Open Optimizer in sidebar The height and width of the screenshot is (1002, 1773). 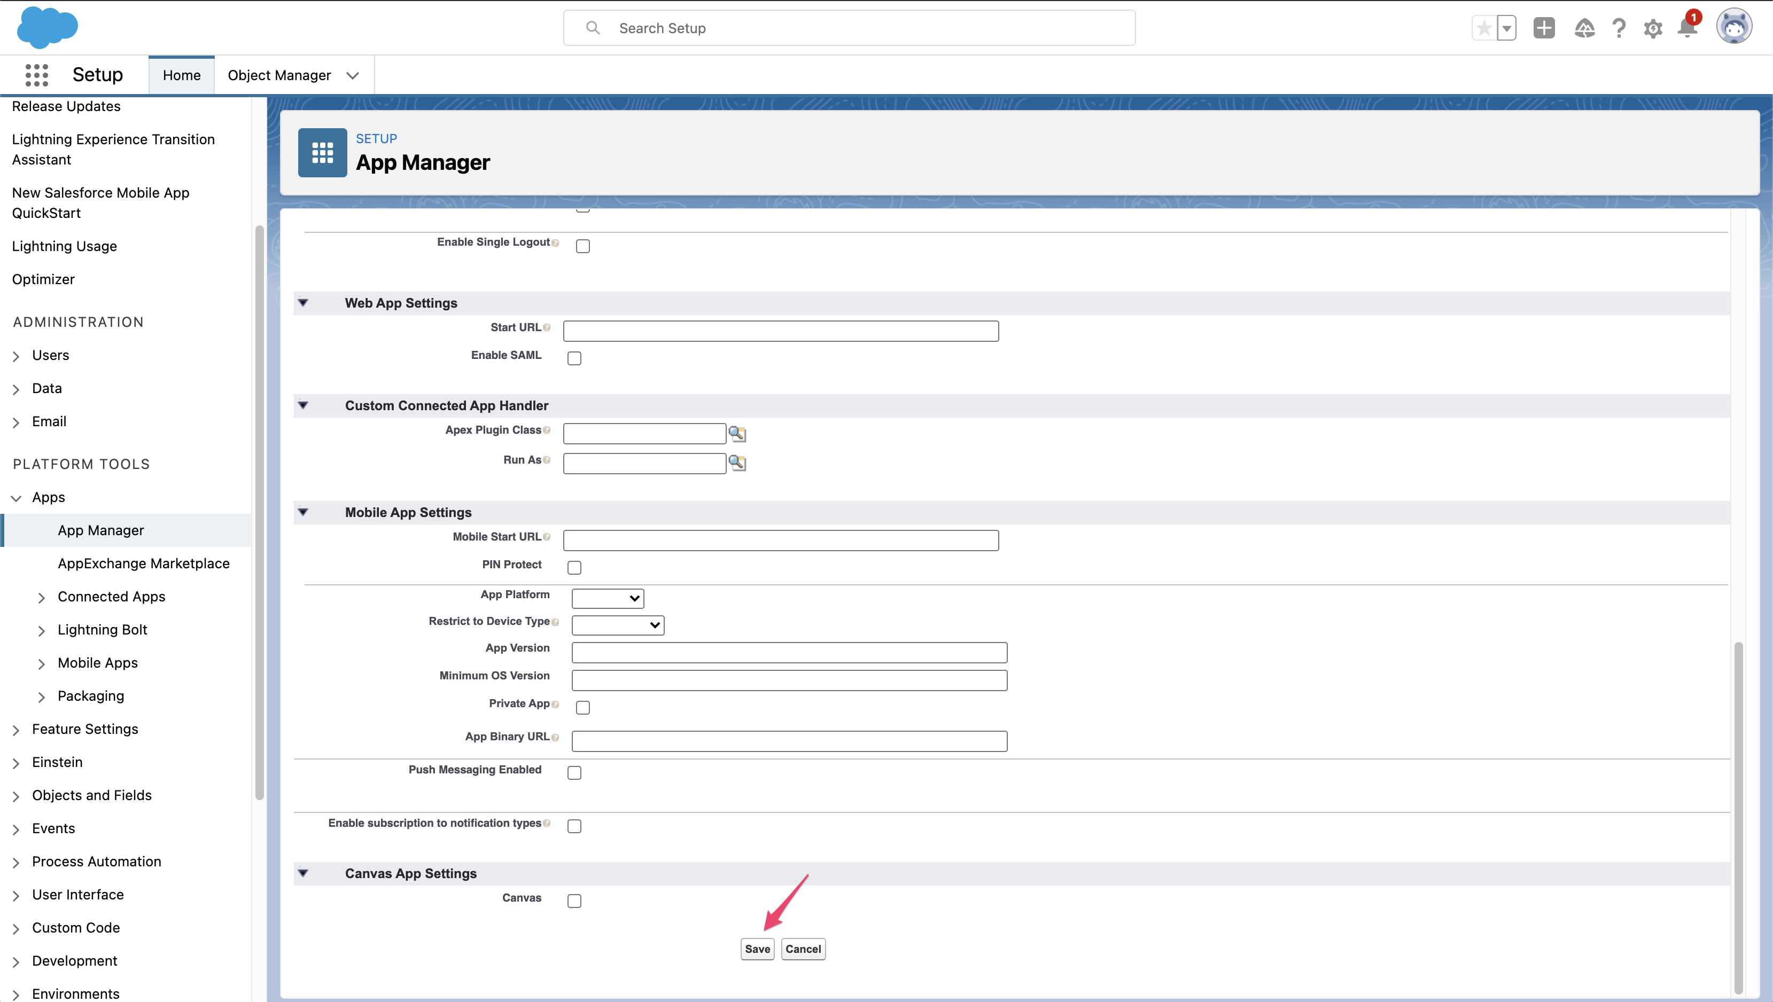(43, 279)
